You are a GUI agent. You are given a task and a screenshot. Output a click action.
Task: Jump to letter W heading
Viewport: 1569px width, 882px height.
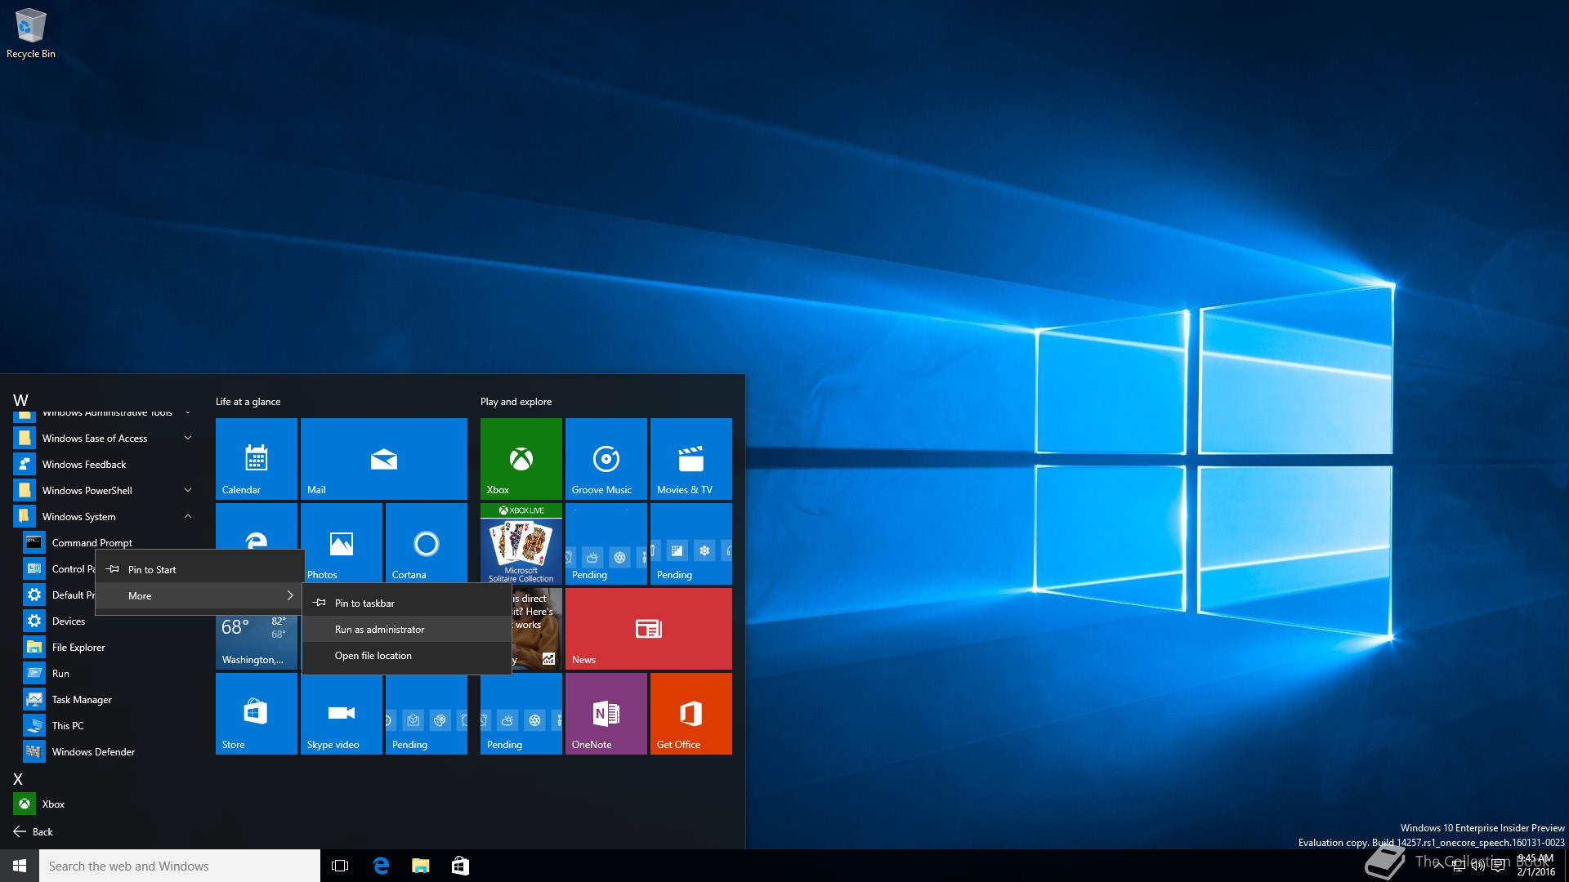click(x=20, y=400)
